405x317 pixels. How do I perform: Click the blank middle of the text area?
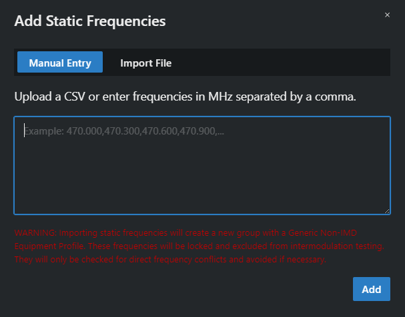point(202,173)
